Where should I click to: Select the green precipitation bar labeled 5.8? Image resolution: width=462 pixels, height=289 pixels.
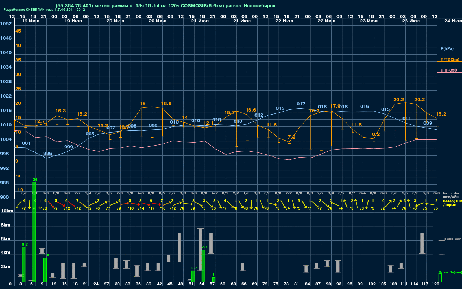(x=45, y=270)
